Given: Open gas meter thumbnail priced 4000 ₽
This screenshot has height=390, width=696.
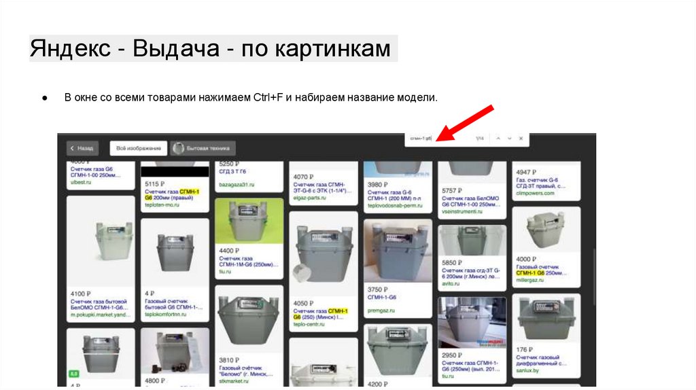Looking at the screenshot, I should click(x=546, y=230).
